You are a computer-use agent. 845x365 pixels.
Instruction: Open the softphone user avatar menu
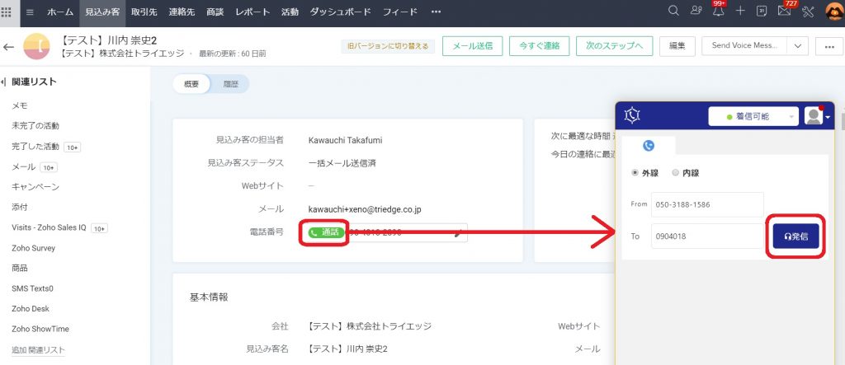[x=817, y=115]
